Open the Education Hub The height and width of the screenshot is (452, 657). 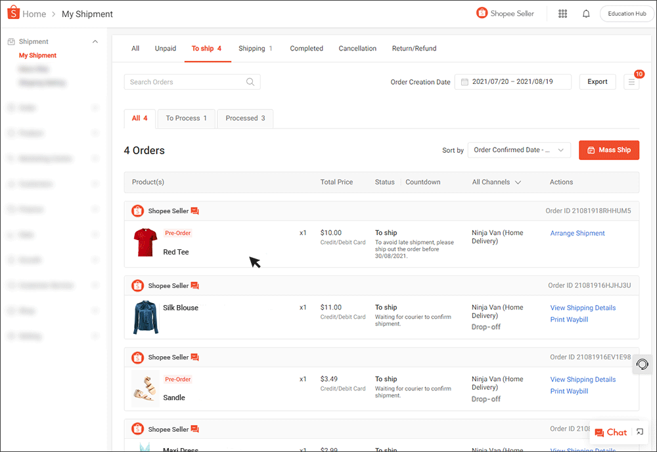point(626,13)
